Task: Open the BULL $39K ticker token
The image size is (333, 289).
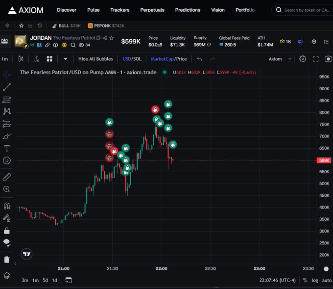Action: [x=67, y=26]
